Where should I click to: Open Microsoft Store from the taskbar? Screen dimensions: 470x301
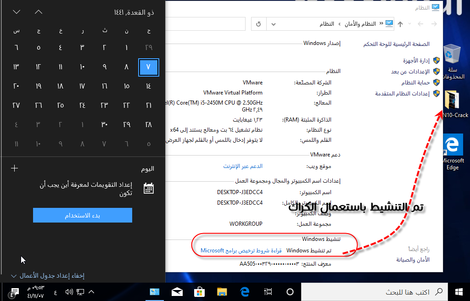pos(199,292)
